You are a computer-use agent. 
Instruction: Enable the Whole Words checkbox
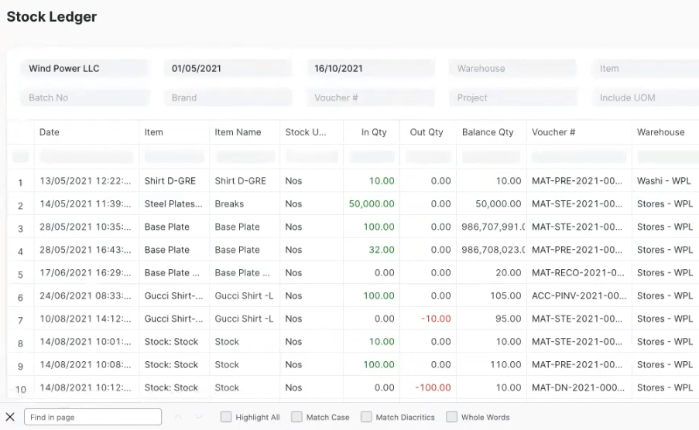[x=451, y=417]
